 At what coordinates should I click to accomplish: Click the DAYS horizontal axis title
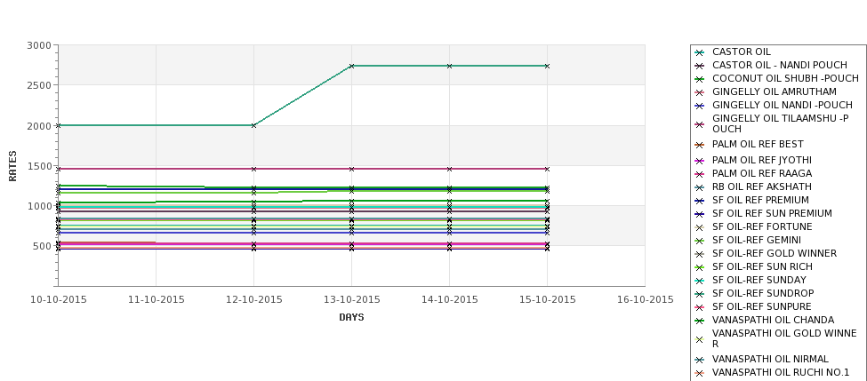click(351, 318)
